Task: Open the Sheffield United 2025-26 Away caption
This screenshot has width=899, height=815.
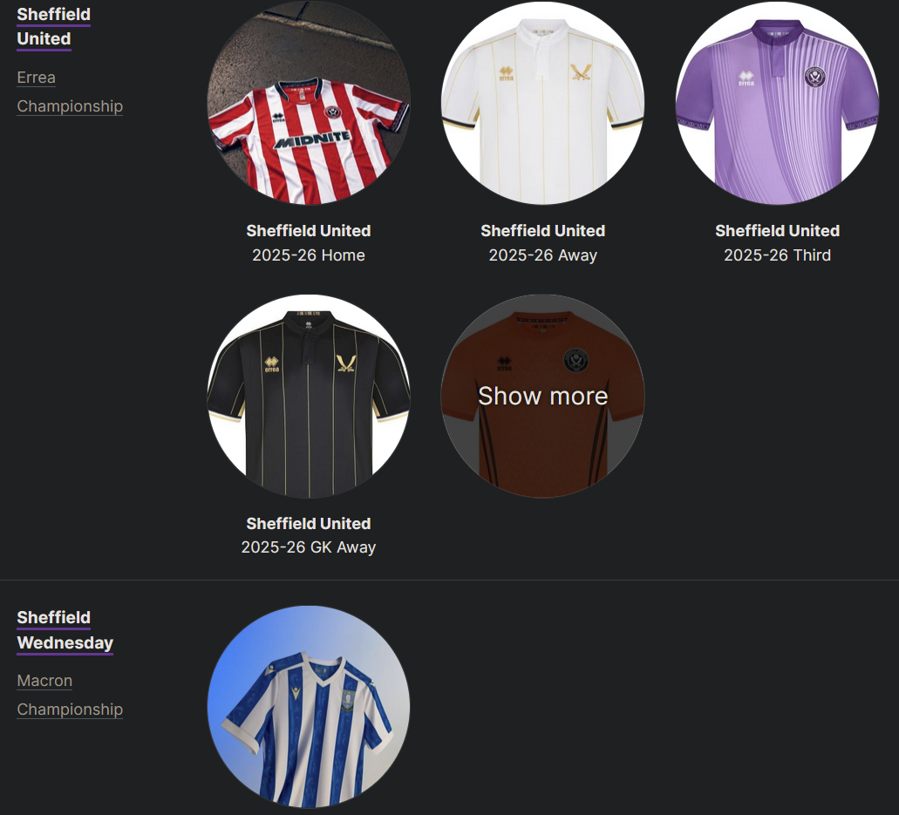Action: point(543,243)
